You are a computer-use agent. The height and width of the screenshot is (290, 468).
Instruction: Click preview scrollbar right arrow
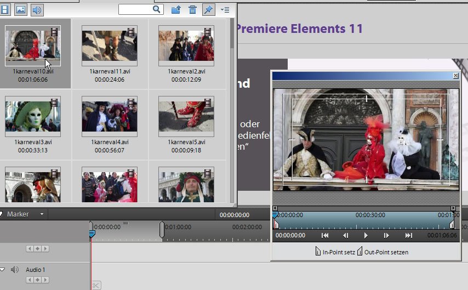click(453, 208)
